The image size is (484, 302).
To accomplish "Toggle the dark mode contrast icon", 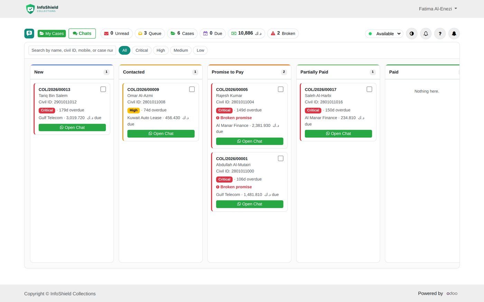I will (x=411, y=33).
